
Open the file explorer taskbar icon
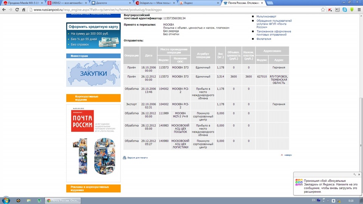(29, 201)
